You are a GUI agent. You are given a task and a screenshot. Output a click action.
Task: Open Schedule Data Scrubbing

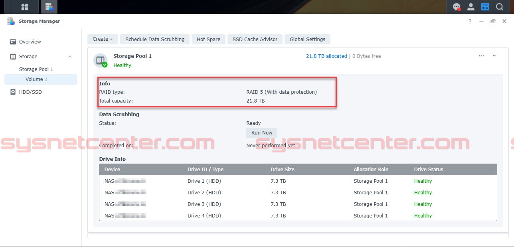point(155,39)
